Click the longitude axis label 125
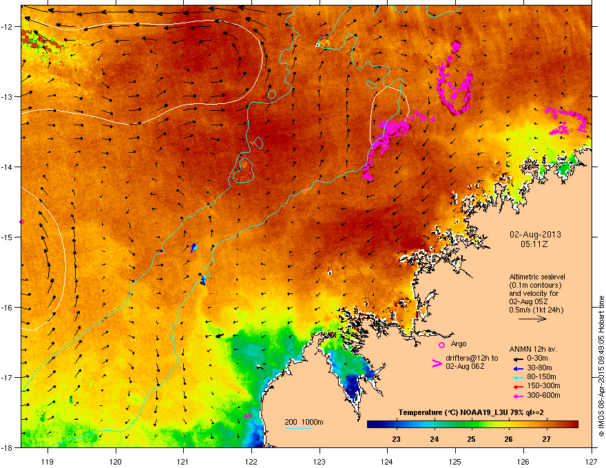This screenshot has height=468, width=606. tap(455, 461)
